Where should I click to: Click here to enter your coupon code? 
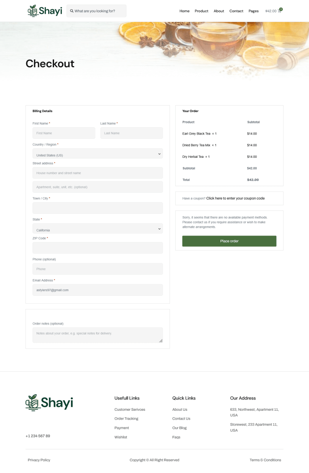[235, 198]
